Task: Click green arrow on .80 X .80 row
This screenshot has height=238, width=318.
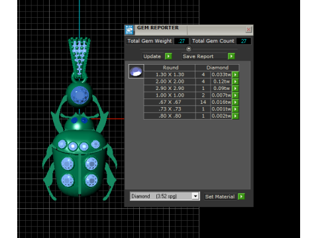Action: point(235,116)
